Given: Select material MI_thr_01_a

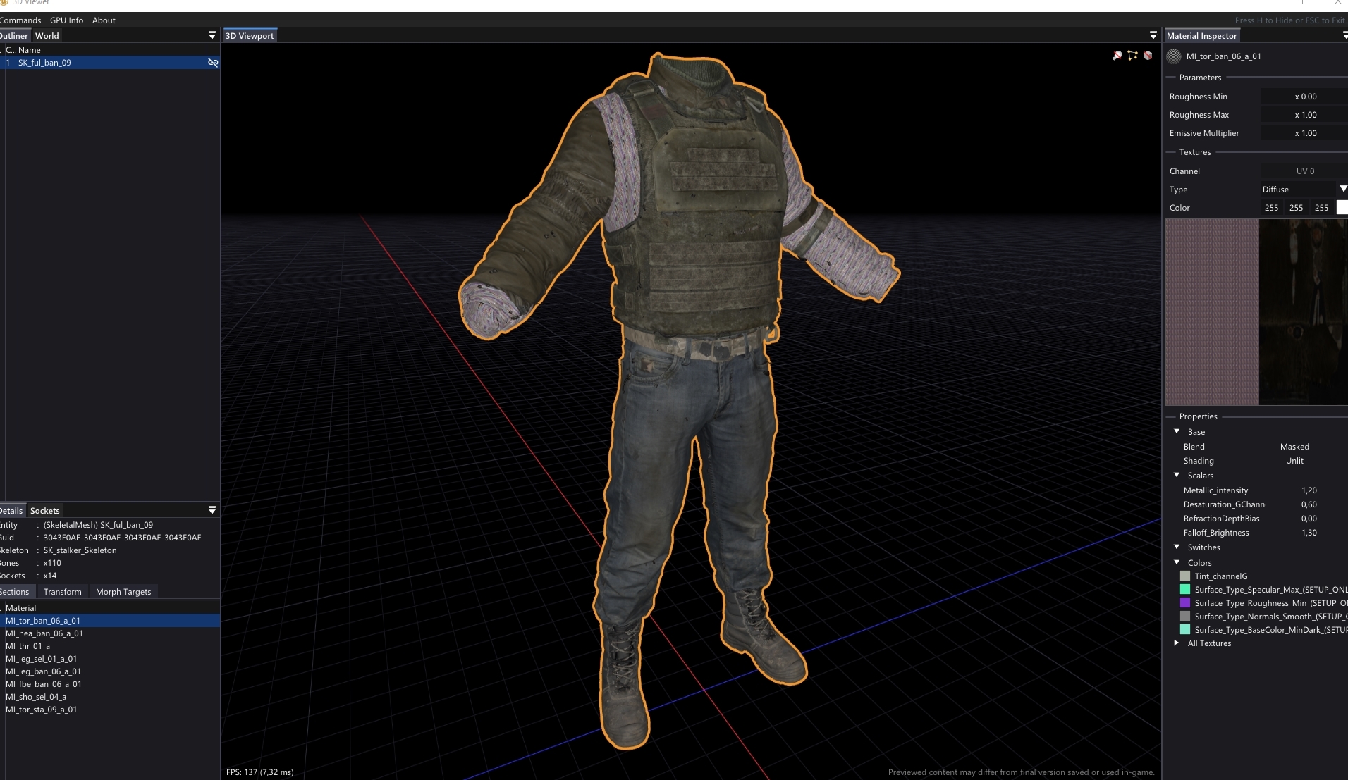Looking at the screenshot, I should point(110,646).
